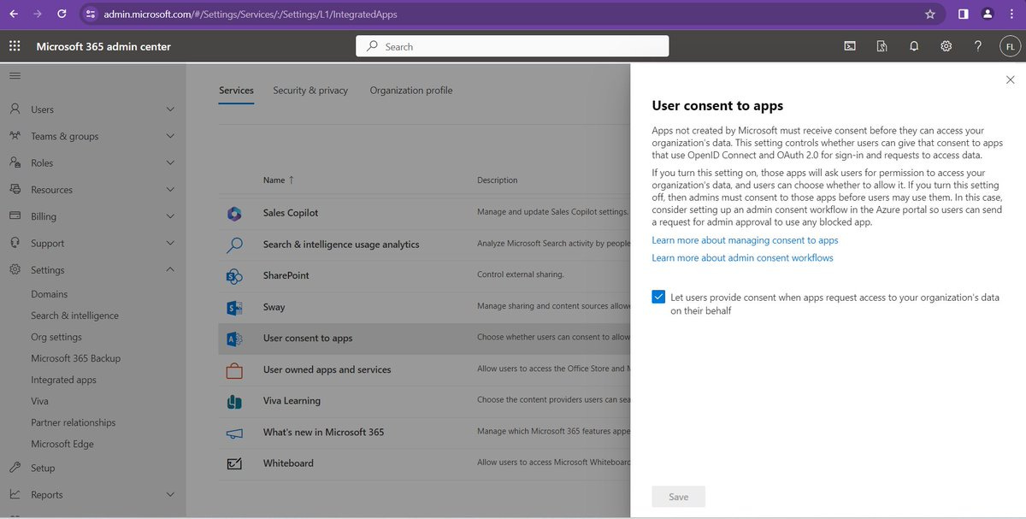The image size is (1026, 519).
Task: Click the browser address bar URL
Action: click(251, 14)
